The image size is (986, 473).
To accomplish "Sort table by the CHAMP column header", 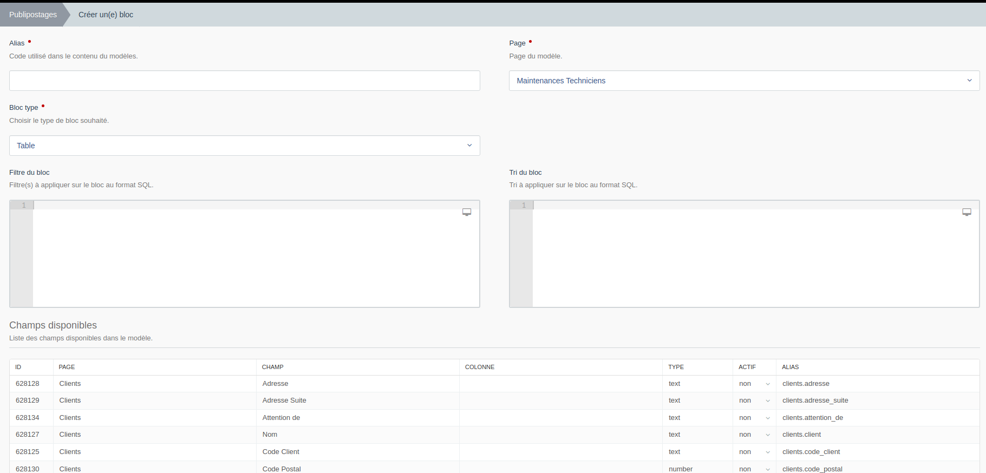I will click(273, 367).
